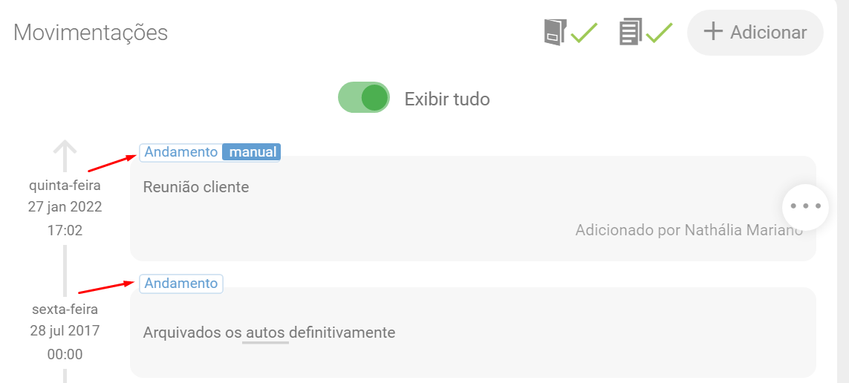Click Adicionado por Nathália Mariano text
This screenshot has width=849, height=383.
(x=689, y=230)
